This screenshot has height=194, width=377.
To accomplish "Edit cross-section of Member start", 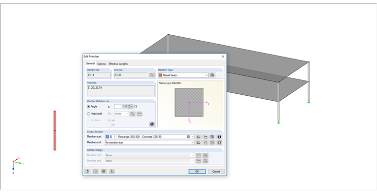I will click(212, 137).
